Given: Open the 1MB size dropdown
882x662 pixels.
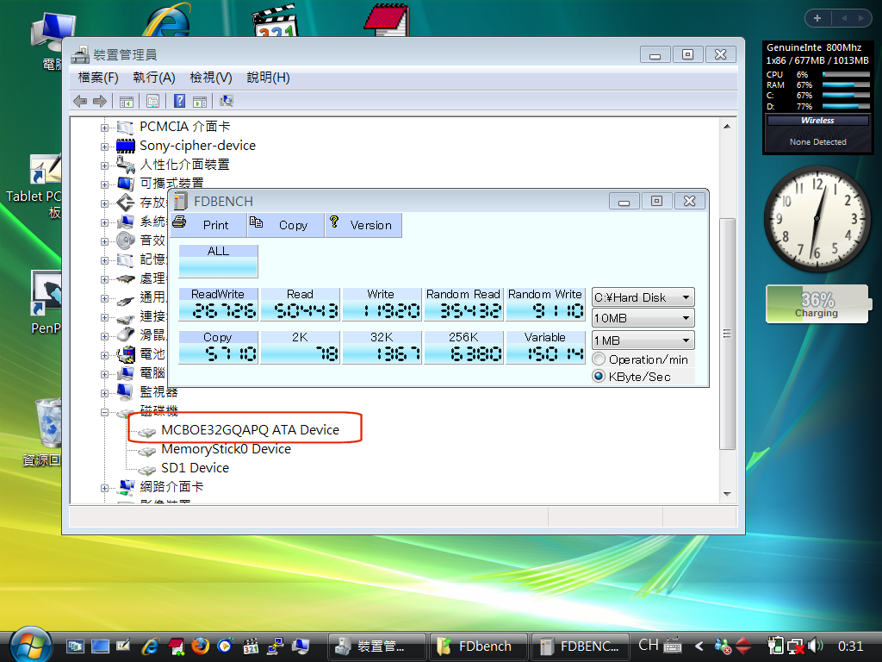Looking at the screenshot, I should [x=643, y=340].
